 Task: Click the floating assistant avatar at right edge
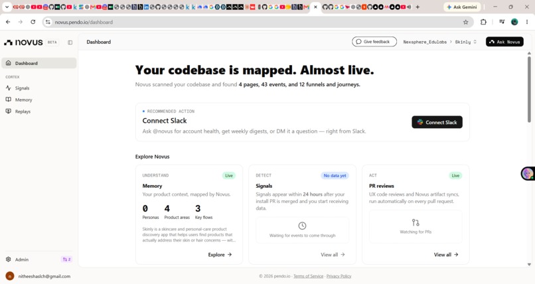528,174
